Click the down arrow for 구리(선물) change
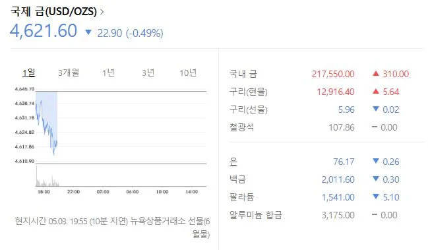The height and width of the screenshot is (250, 428). 376,109
